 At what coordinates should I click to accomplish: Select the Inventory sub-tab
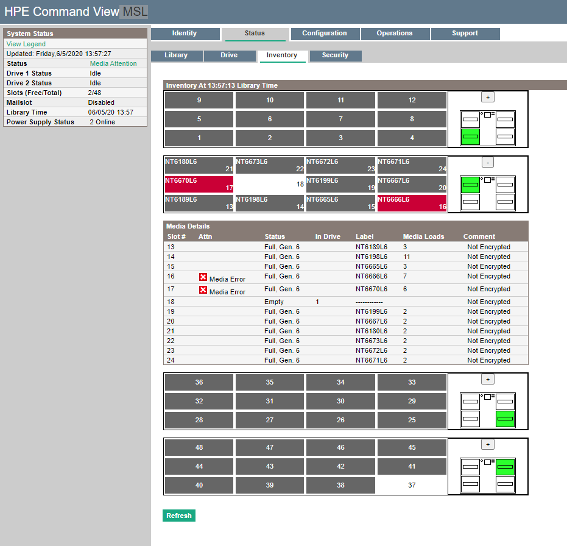click(x=283, y=55)
